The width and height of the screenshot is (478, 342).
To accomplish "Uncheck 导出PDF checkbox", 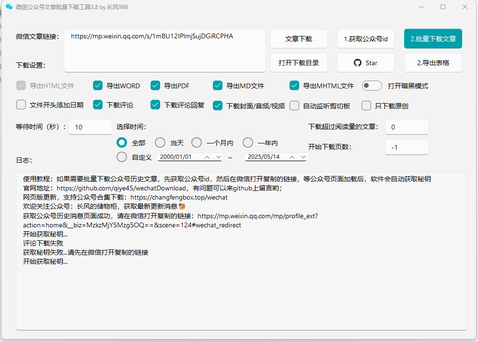I will [x=155, y=86].
